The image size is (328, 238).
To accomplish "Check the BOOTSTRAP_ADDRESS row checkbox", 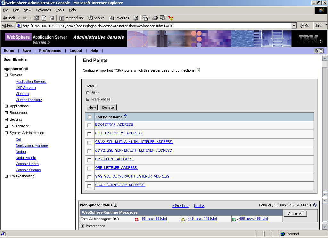I will pyautogui.click(x=89, y=125).
